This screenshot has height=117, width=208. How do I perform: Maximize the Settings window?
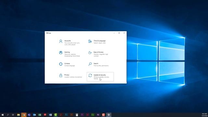click(x=119, y=33)
